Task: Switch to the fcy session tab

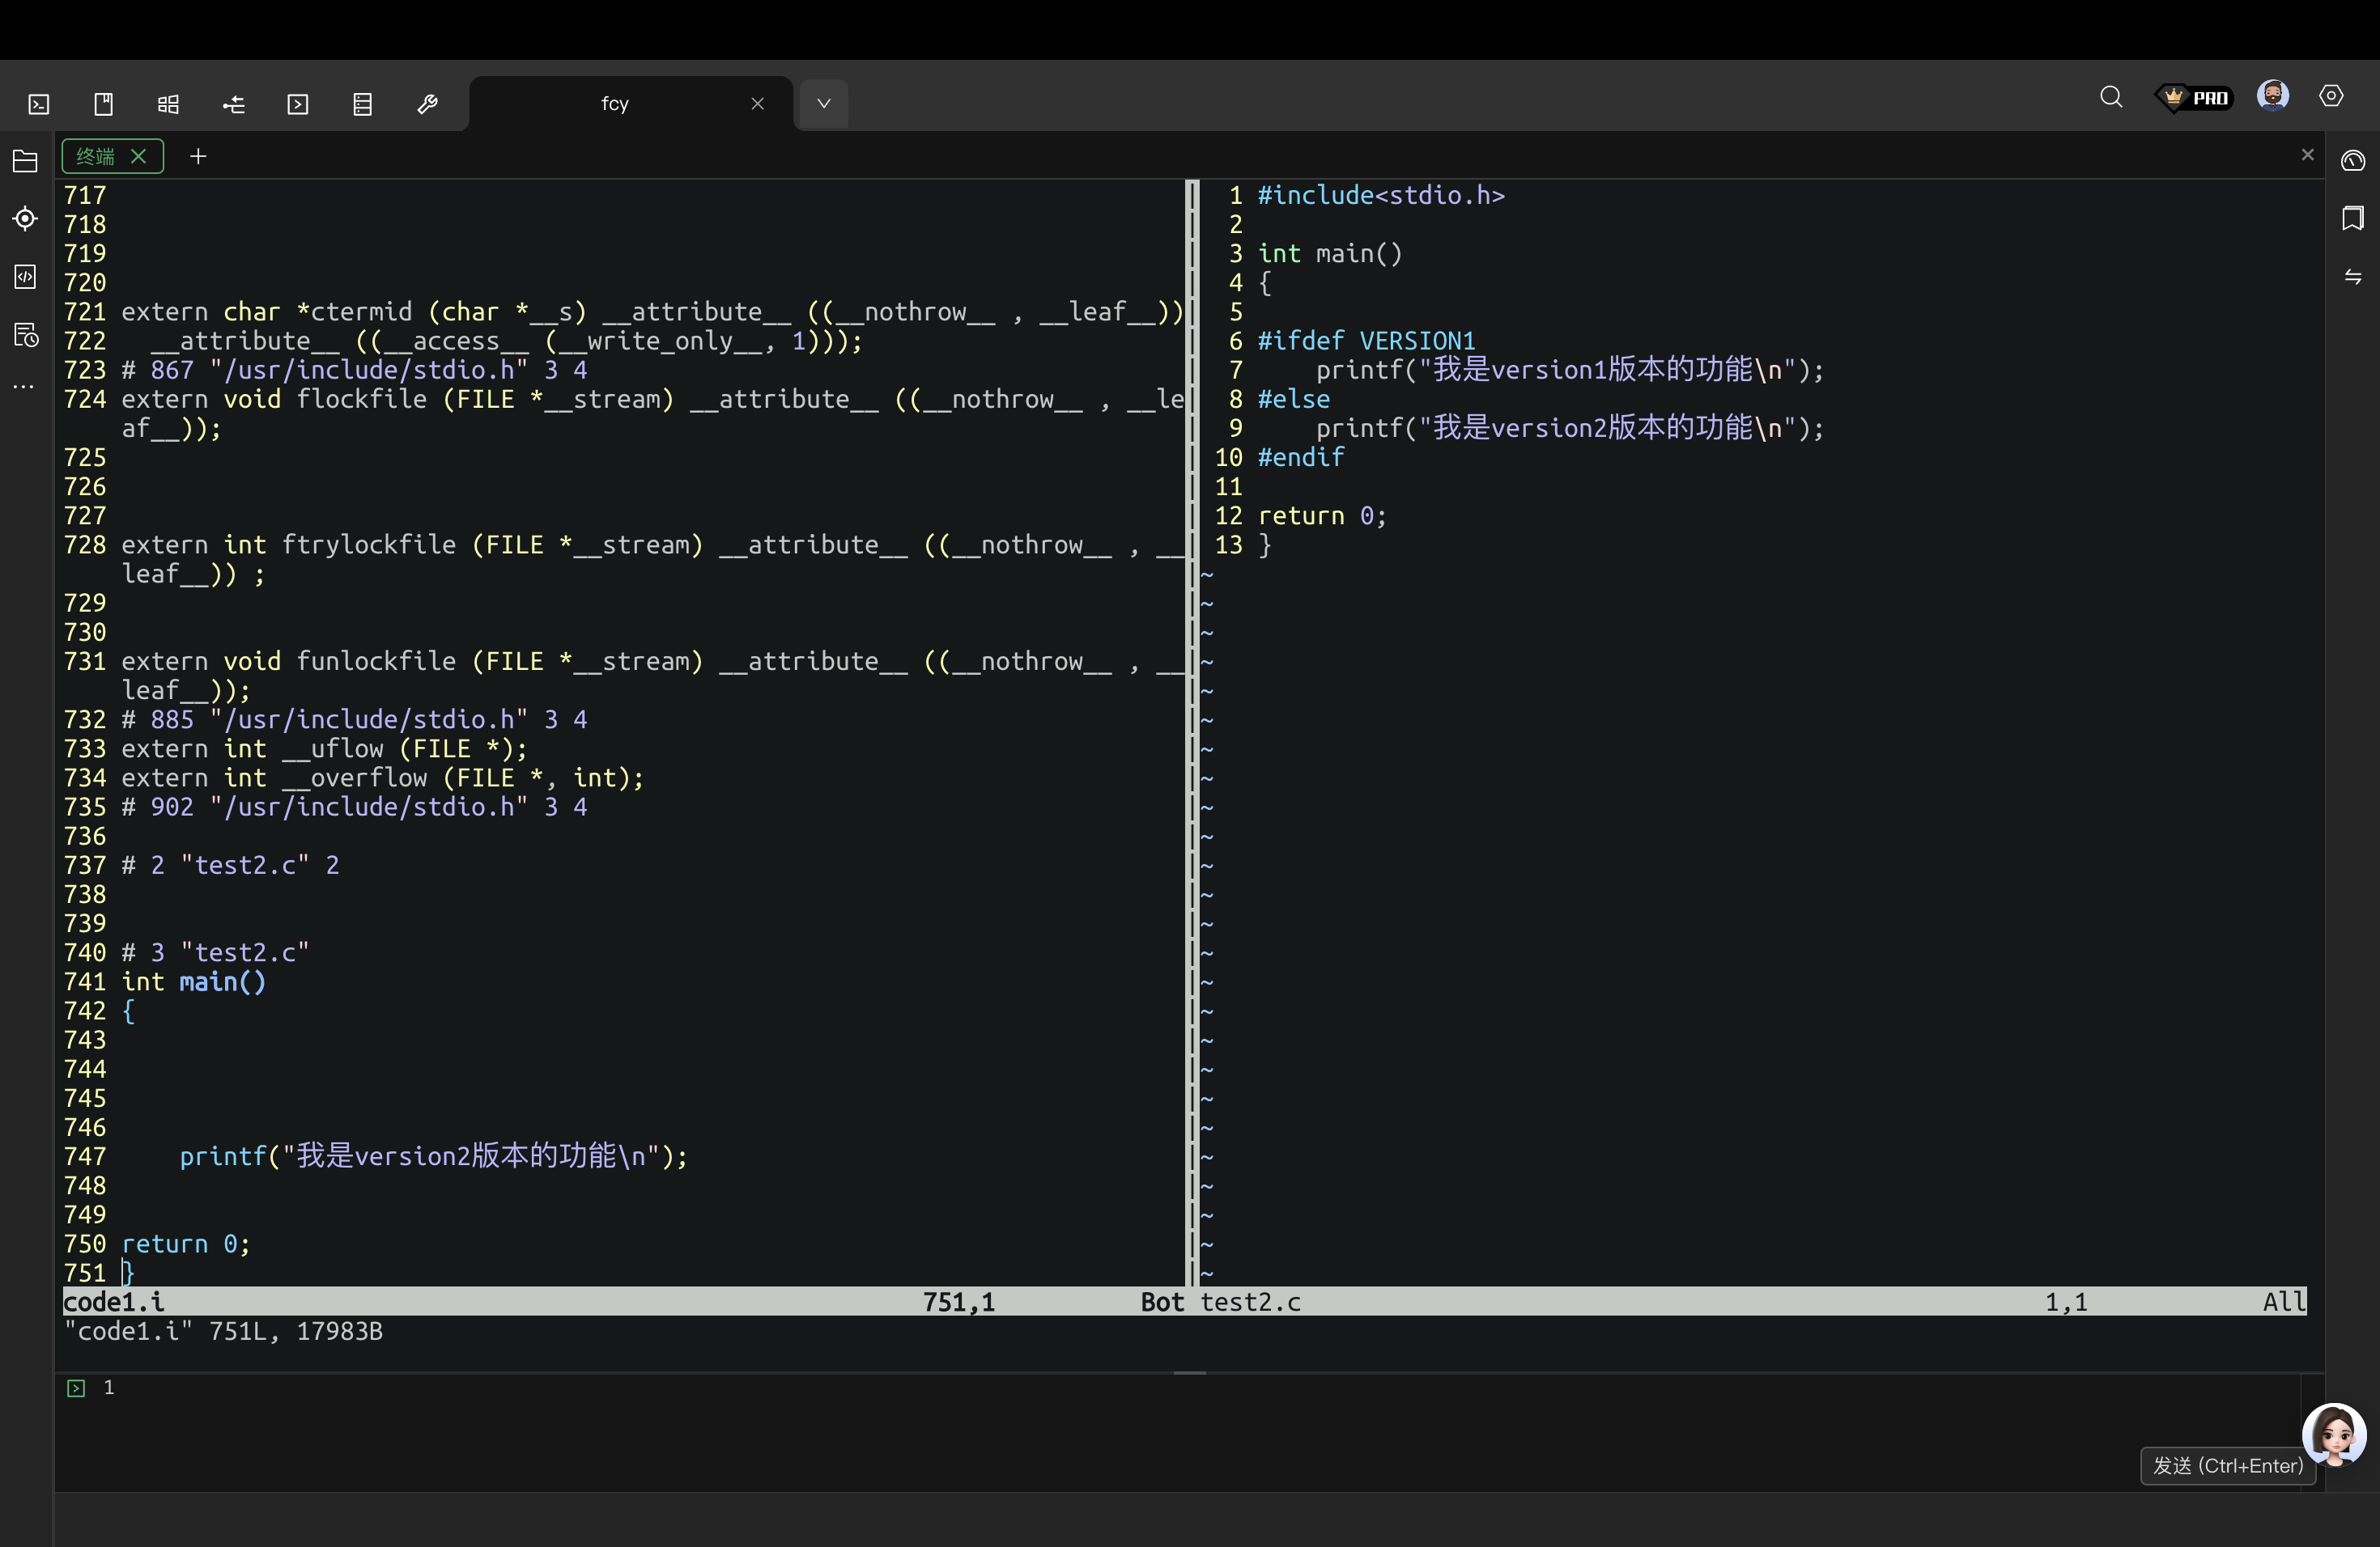Action: pyautogui.click(x=615, y=104)
